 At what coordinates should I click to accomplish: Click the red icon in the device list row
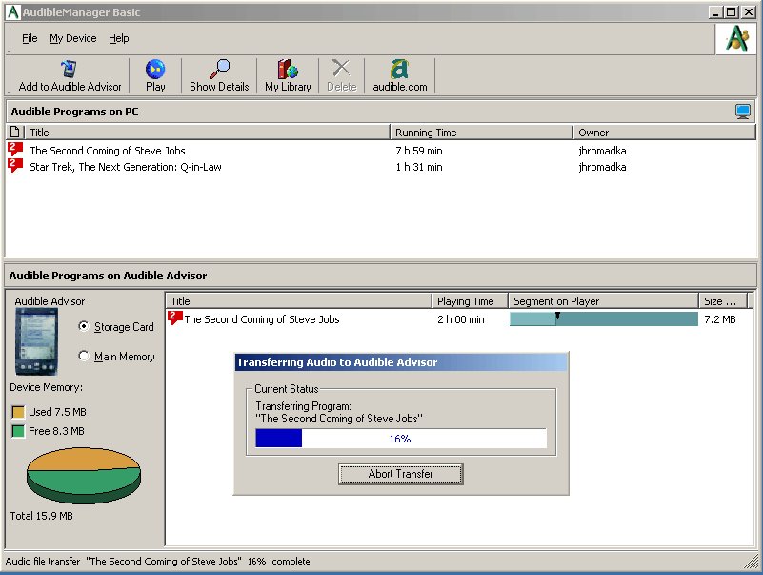pos(174,318)
